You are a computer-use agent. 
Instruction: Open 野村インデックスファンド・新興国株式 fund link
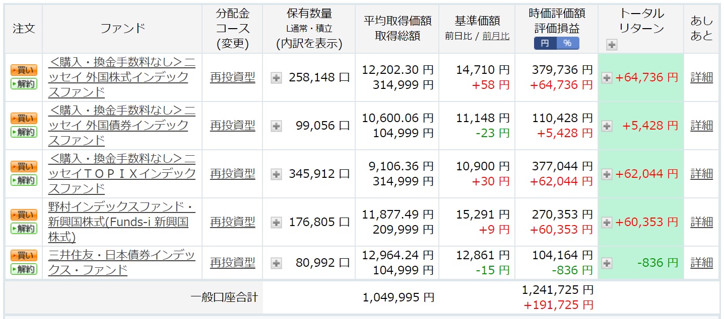121,222
